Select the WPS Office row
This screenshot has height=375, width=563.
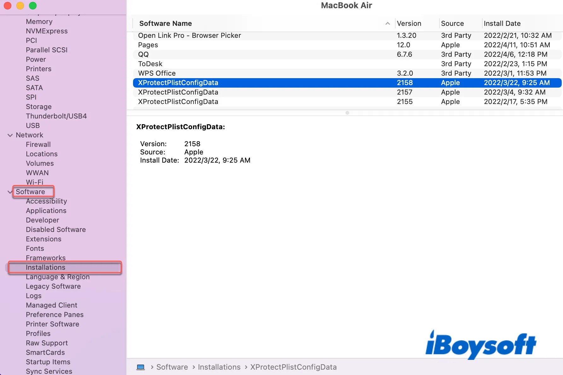point(347,73)
